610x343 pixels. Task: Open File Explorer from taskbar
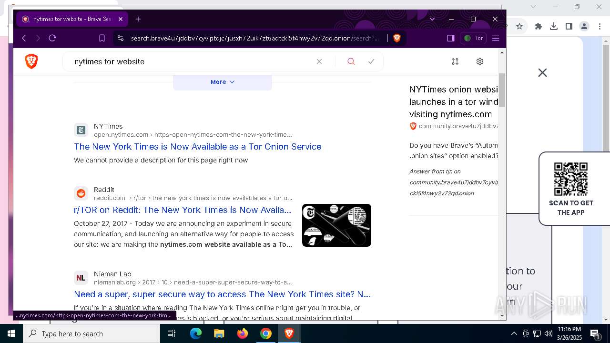pyautogui.click(x=219, y=333)
